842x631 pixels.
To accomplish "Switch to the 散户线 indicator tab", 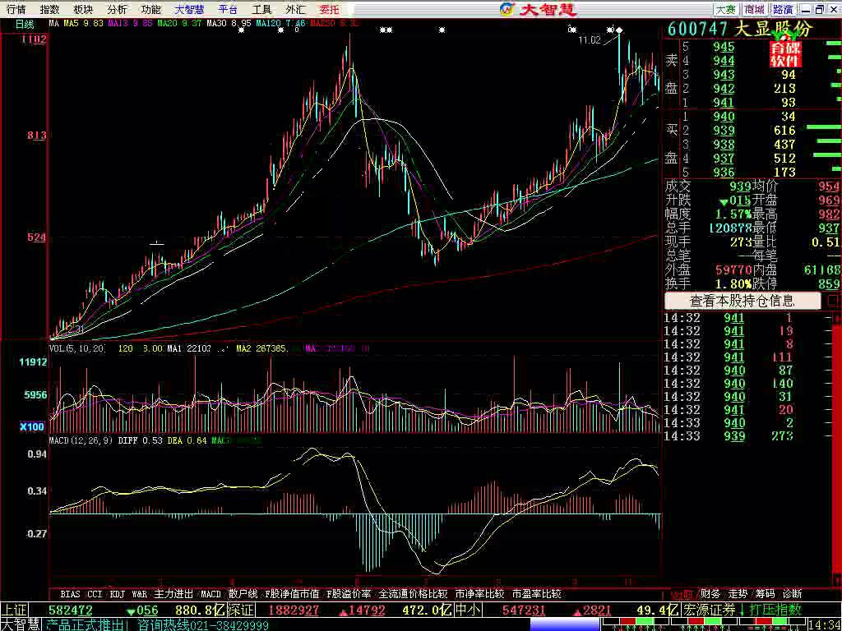I will coord(243,594).
